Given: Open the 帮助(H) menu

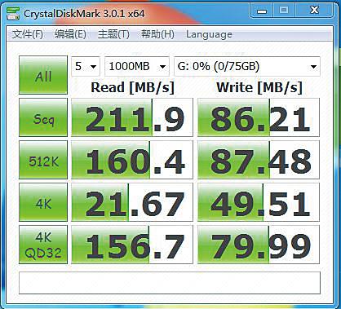Looking at the screenshot, I should (x=157, y=34).
